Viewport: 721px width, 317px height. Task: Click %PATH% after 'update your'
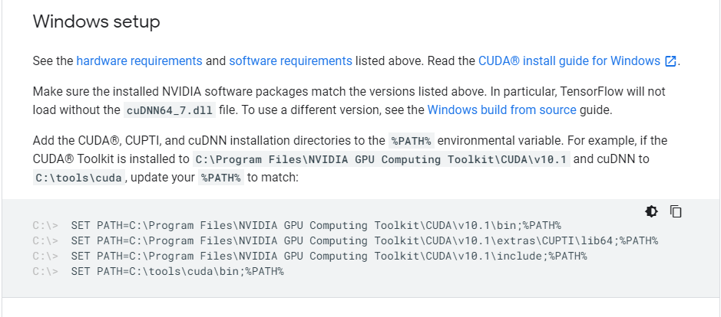pos(221,178)
